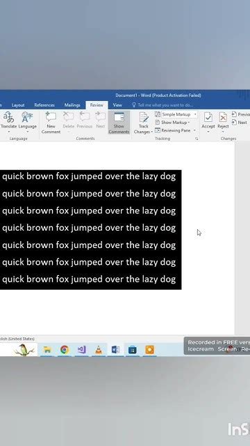Viewport: 250px width, 446px height.
Task: Click the Show Markup icon
Action: pos(158,123)
